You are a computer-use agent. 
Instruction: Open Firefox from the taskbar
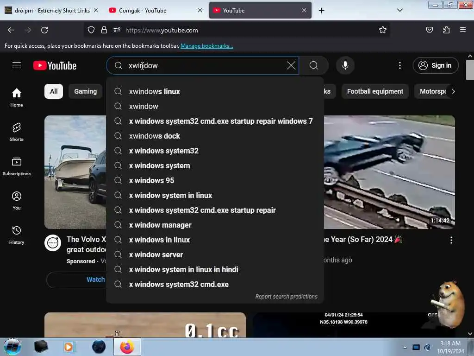[127, 347]
